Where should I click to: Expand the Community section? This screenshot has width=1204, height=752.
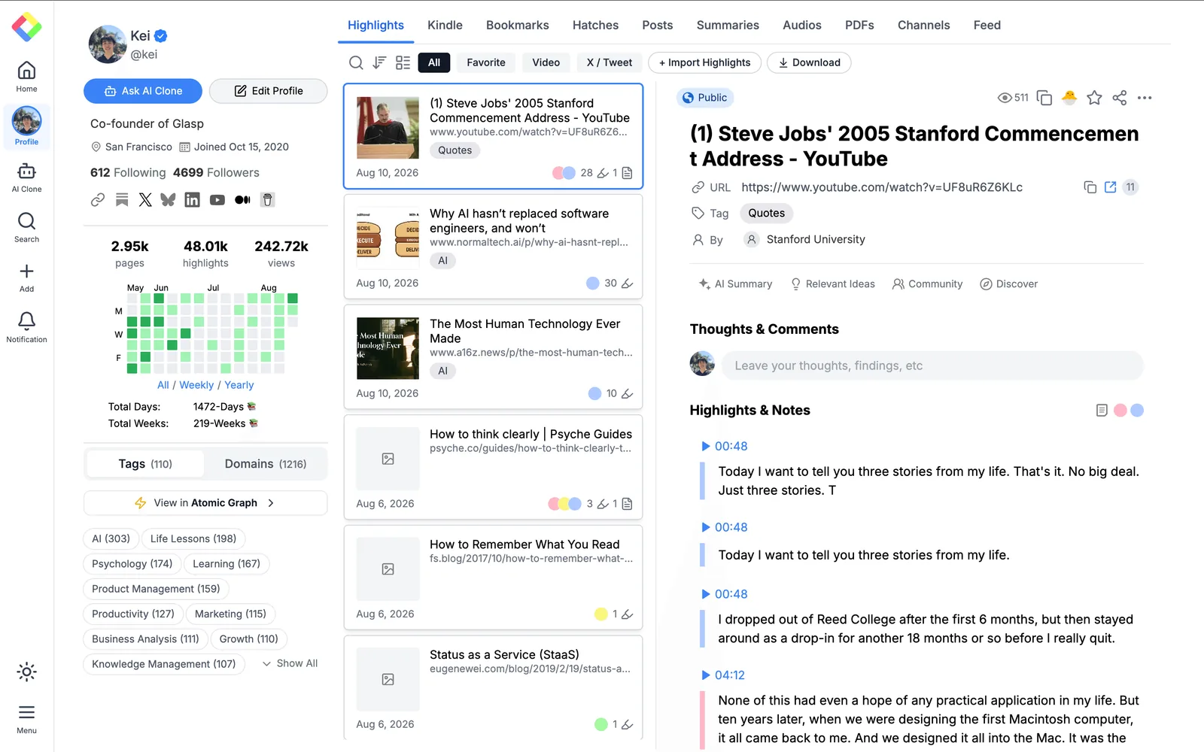pos(927,284)
